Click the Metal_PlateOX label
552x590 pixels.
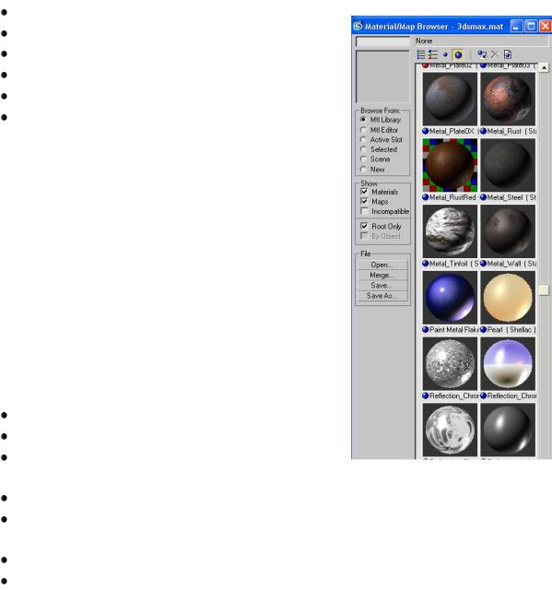tap(452, 131)
